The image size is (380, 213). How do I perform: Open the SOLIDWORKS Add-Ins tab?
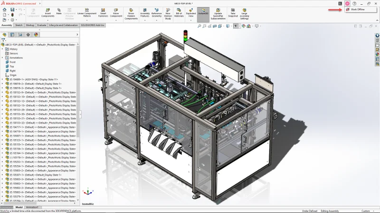point(93,25)
